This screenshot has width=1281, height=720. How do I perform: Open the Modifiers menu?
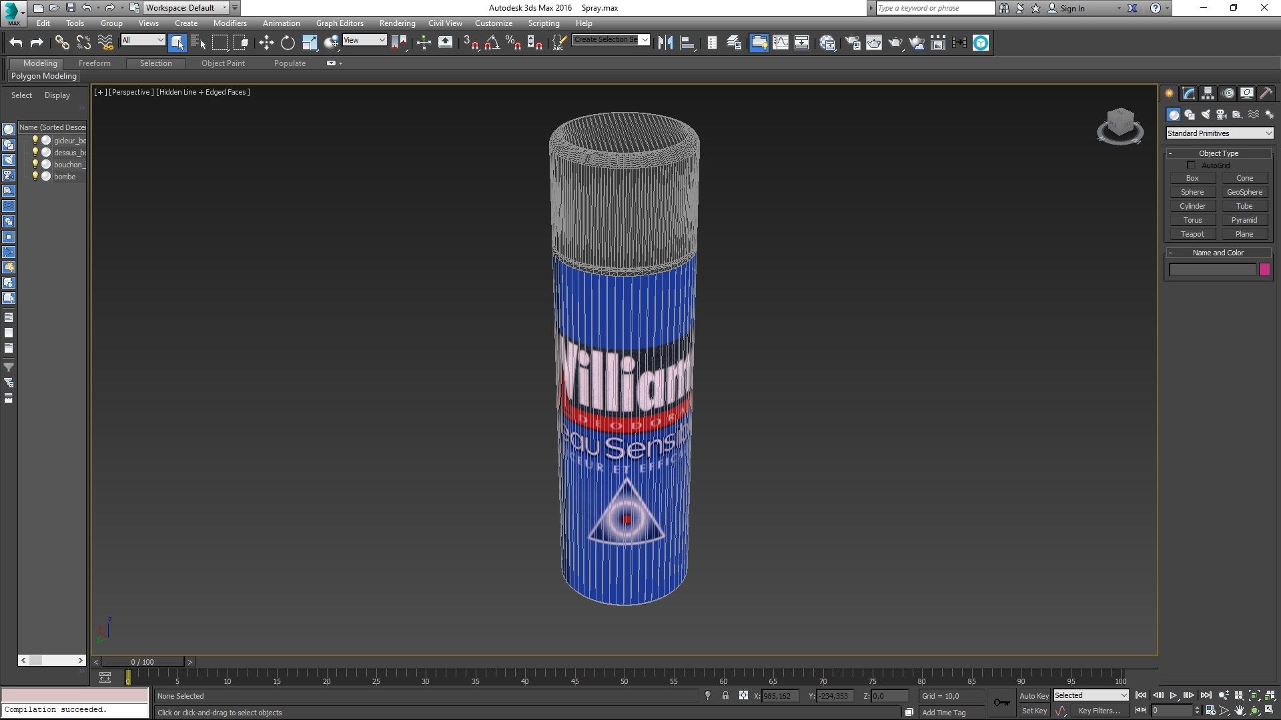coord(230,23)
